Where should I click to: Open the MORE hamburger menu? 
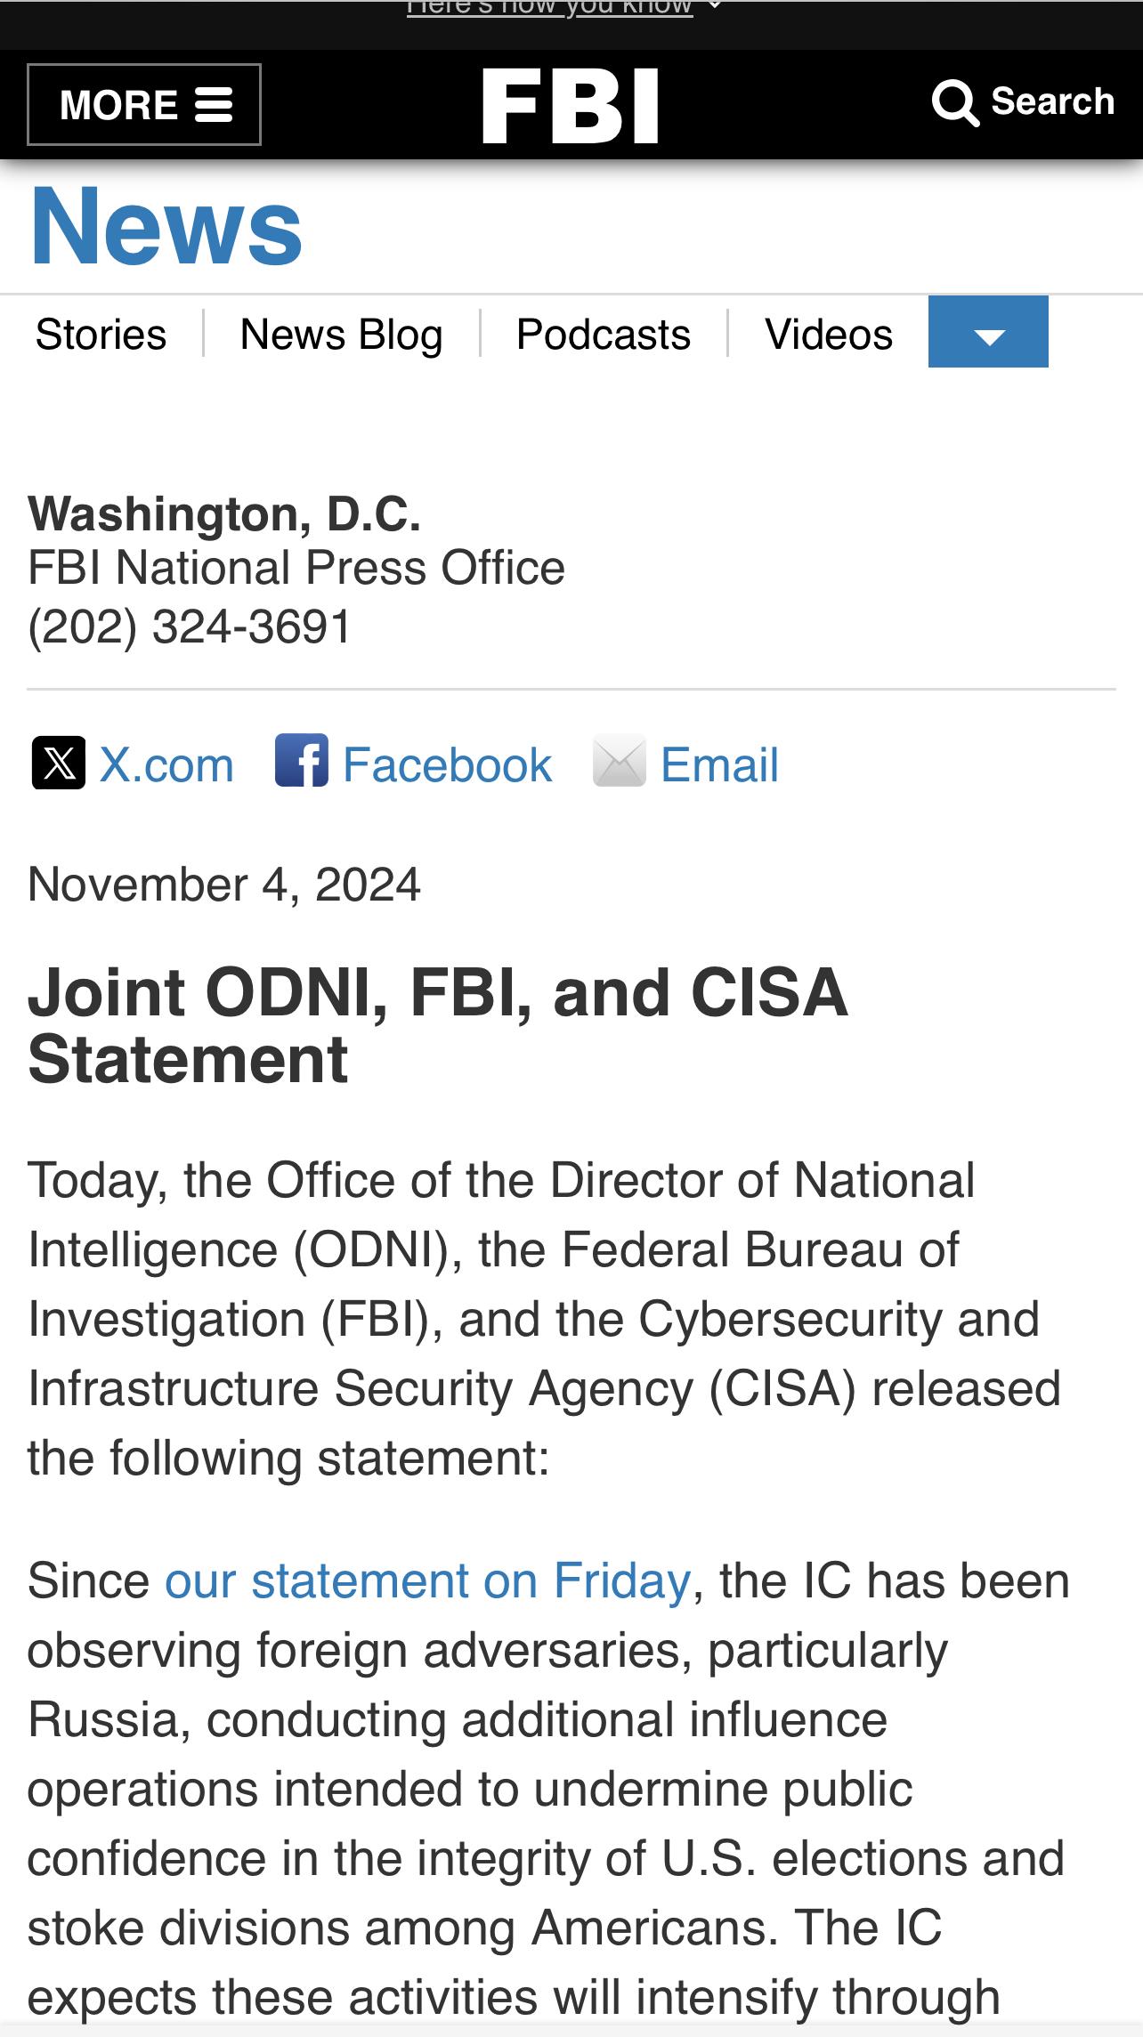coord(144,104)
